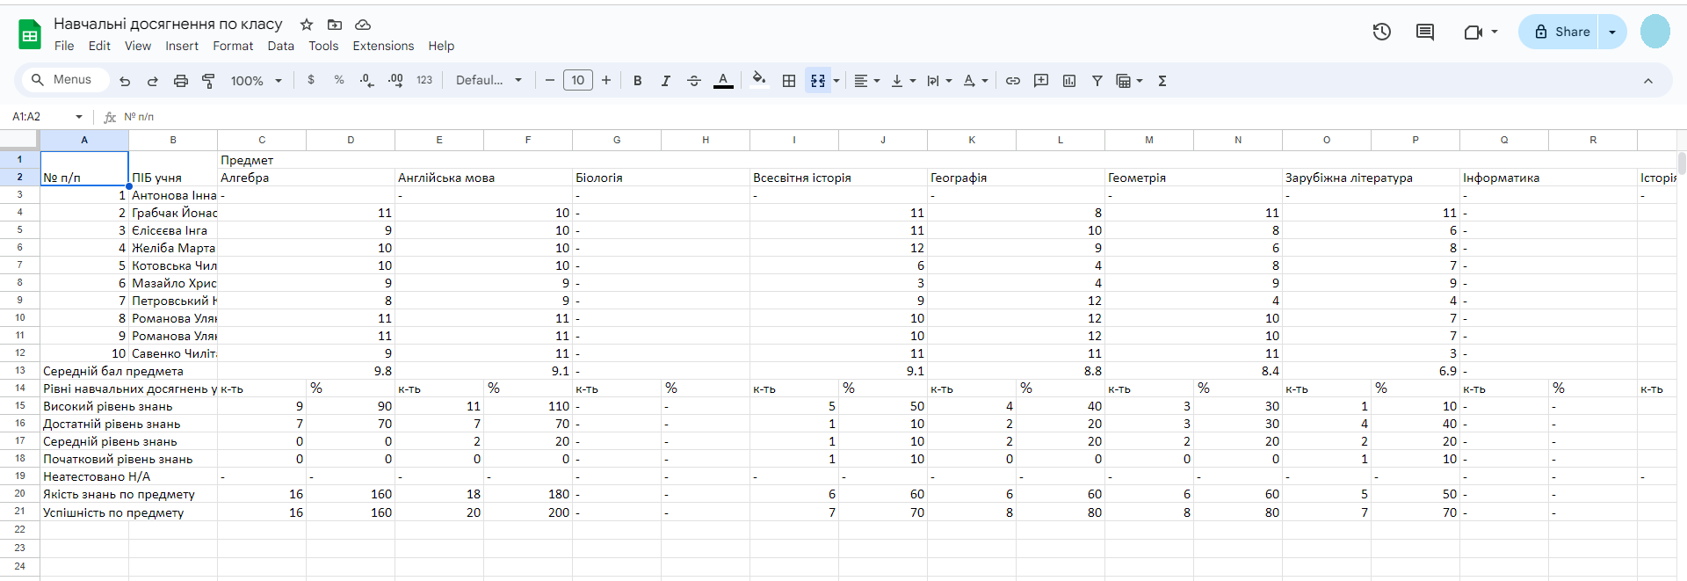Click the paint format icon
The width and height of the screenshot is (1687, 581).
coord(208,81)
